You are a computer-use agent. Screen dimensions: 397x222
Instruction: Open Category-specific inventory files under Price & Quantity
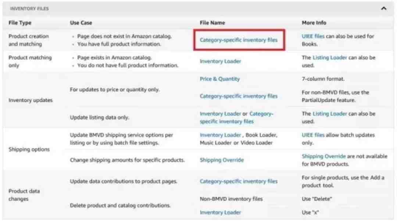click(x=239, y=96)
